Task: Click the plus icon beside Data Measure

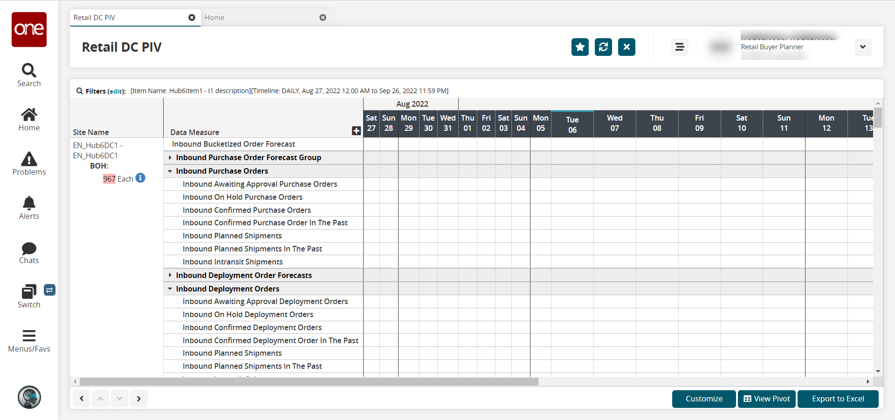Action: [356, 131]
